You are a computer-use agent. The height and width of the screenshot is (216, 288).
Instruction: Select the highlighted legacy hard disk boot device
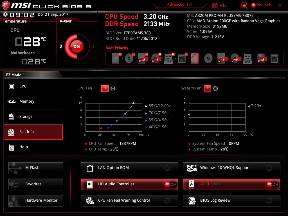tap(195, 58)
